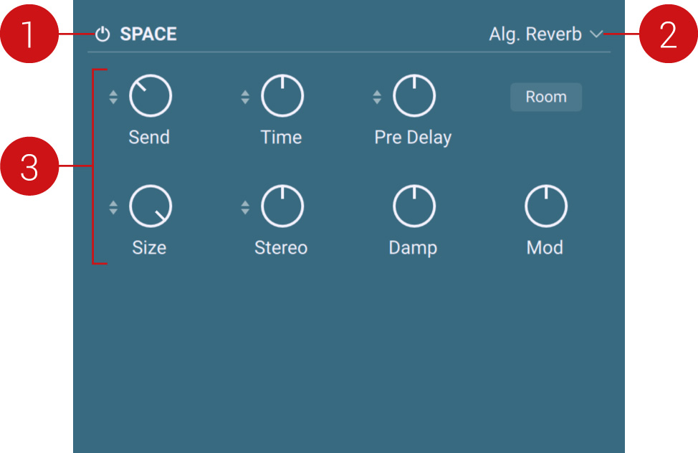Click the arrows icon beside Pre Delay knob
Screen dimensions: 698x453
tap(377, 97)
